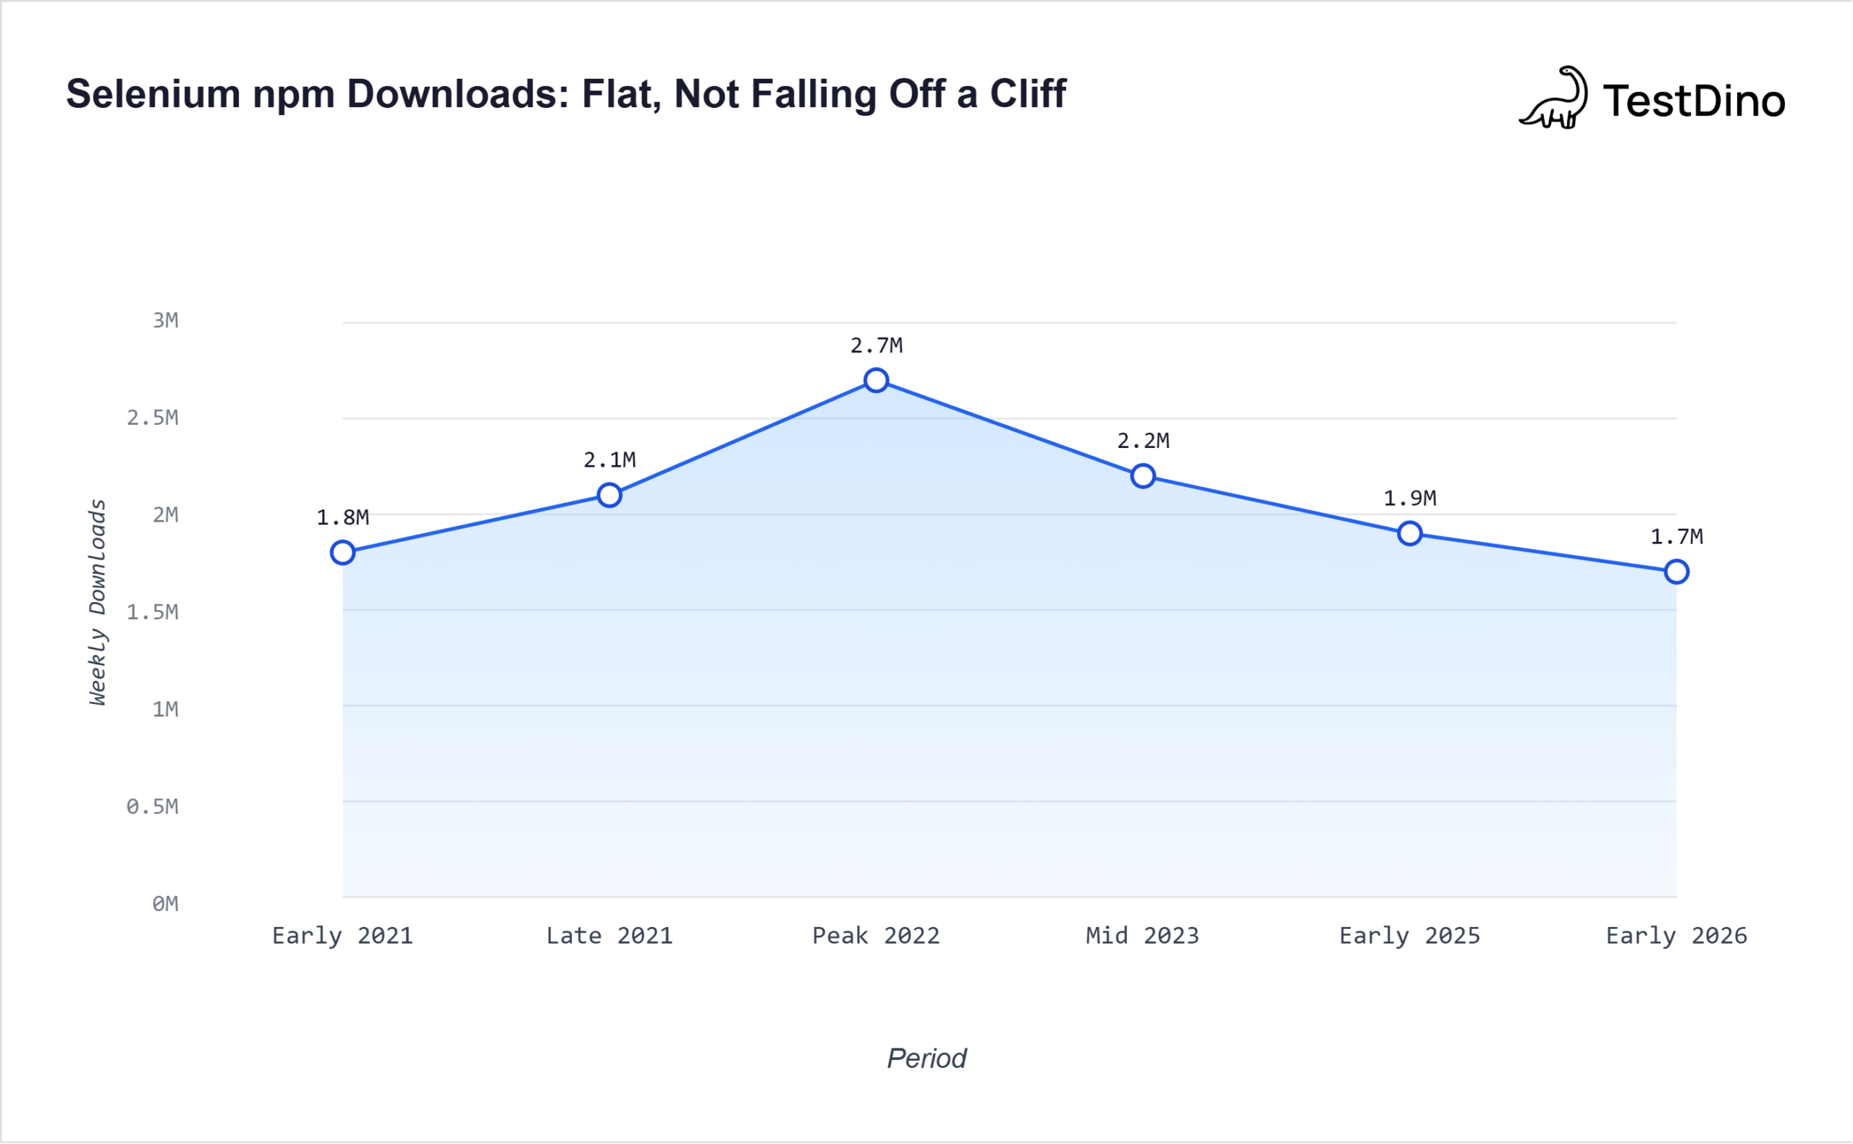This screenshot has height=1144, width=1853.
Task: Click the 0M y-axis tick label
Action: pyautogui.click(x=166, y=903)
